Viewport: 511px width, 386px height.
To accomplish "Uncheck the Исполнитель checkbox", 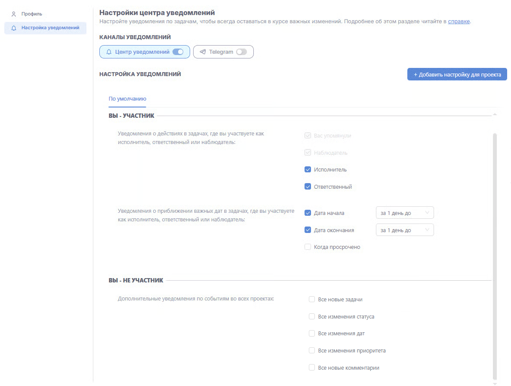I will [308, 170].
